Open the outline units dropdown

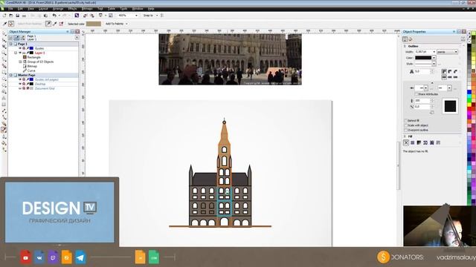pos(456,52)
